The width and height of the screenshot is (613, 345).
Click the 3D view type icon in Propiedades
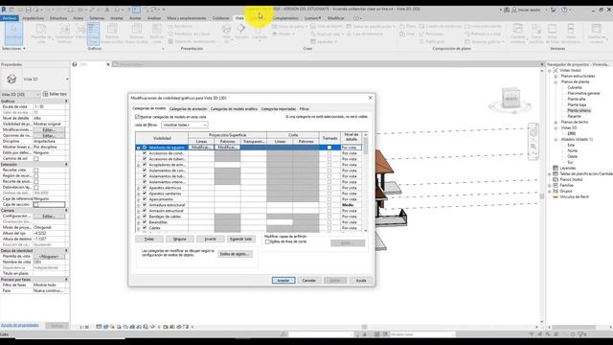[11, 79]
